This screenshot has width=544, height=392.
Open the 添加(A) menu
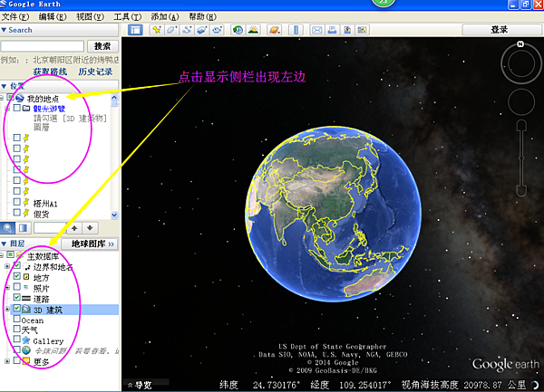(x=165, y=16)
